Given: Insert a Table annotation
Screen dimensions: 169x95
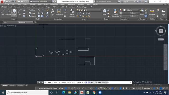Looking at the screenshot, I should click(65, 16).
